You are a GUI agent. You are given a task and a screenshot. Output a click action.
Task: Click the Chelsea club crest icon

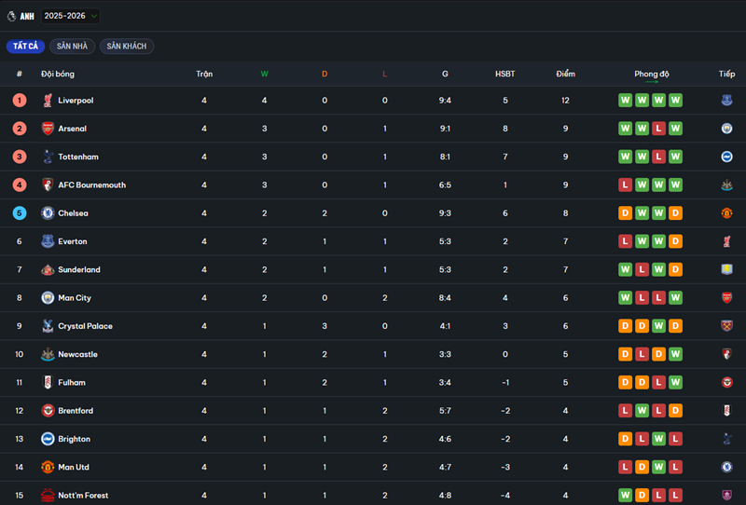48,213
